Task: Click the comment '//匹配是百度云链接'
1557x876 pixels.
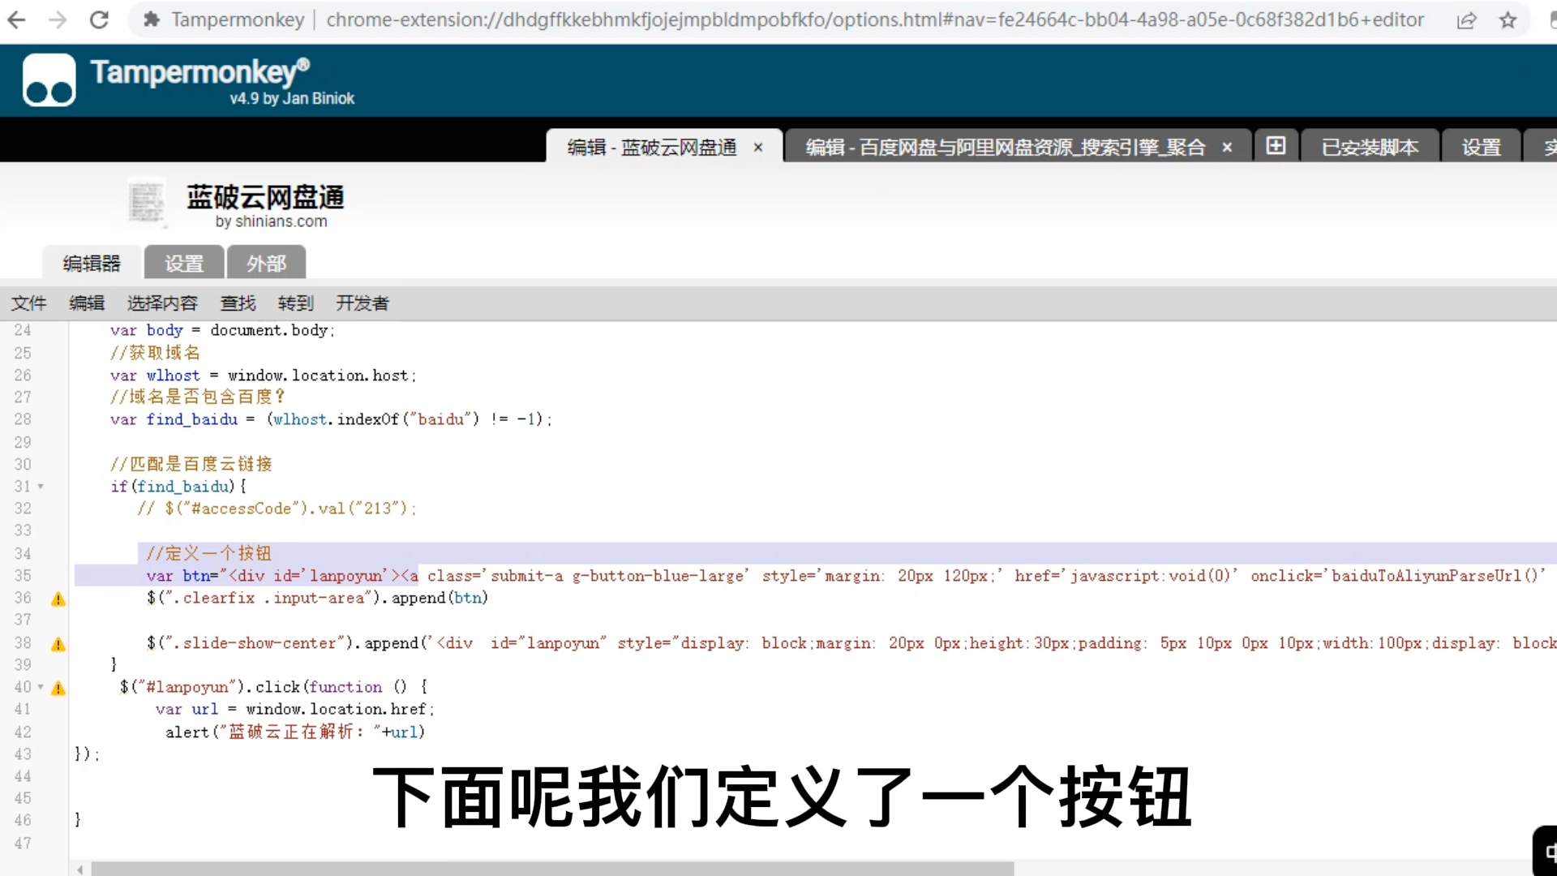Action: point(191,464)
